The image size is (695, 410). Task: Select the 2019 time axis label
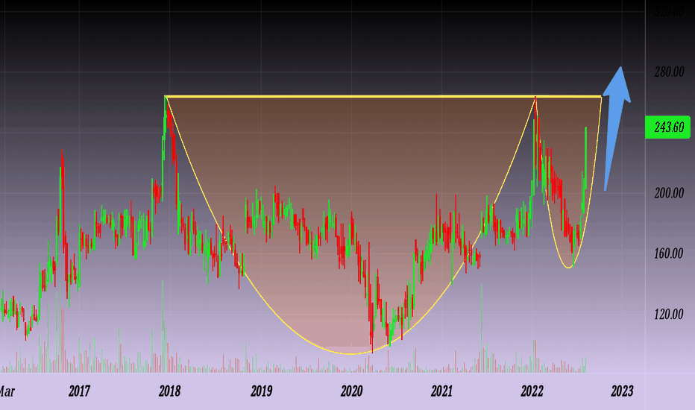(262, 391)
